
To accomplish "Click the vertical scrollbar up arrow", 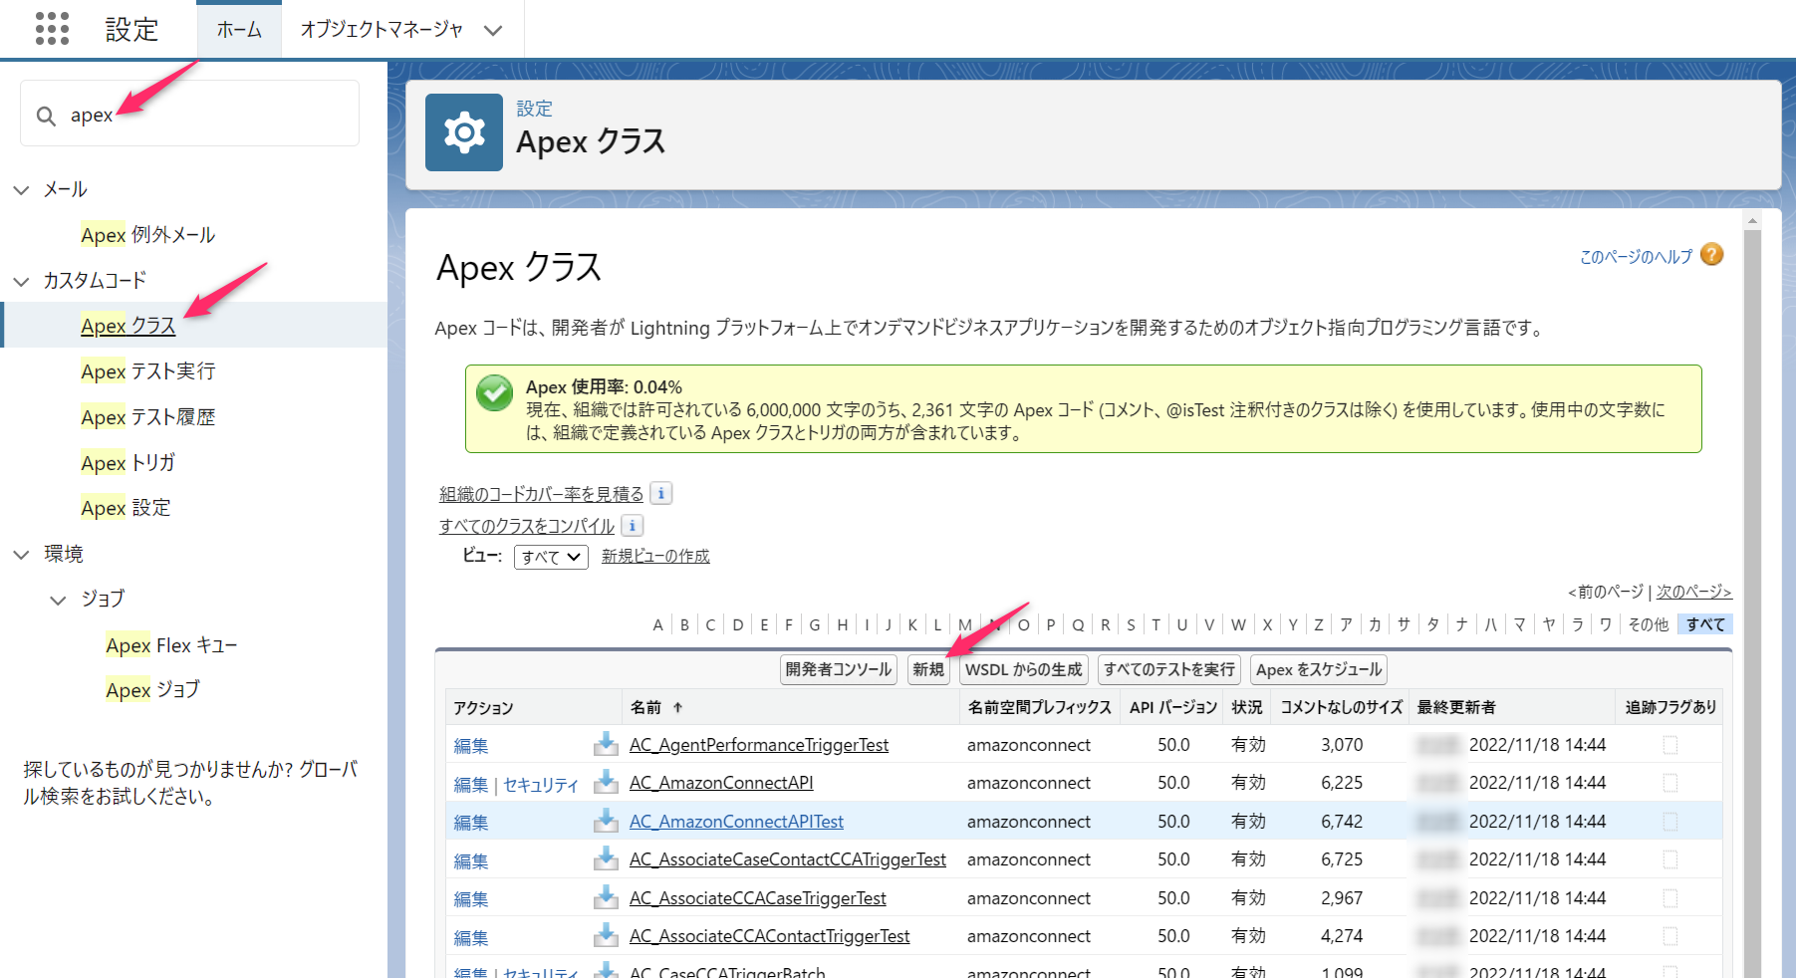I will (x=1752, y=220).
